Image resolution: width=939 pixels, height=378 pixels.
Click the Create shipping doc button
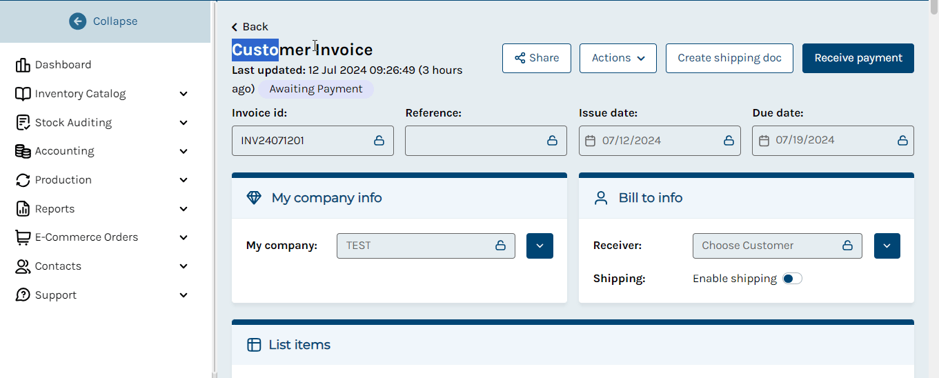pyautogui.click(x=729, y=58)
